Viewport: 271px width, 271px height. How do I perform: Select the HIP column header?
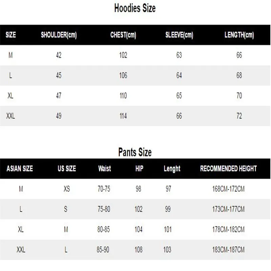pos(139,168)
